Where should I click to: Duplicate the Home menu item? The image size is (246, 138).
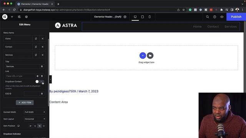coord(36,39)
